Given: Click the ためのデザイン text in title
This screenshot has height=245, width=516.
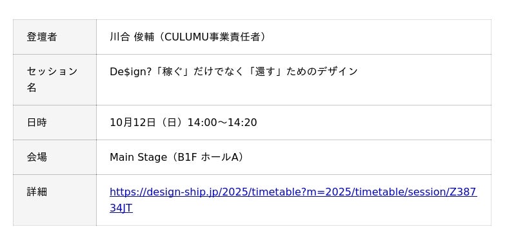Looking at the screenshot, I should coord(321,71).
